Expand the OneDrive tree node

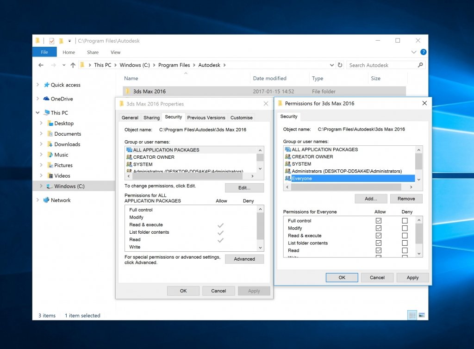coord(38,99)
